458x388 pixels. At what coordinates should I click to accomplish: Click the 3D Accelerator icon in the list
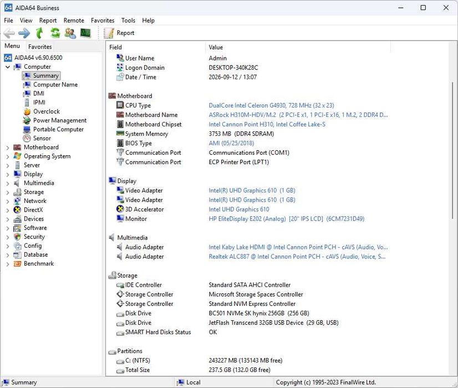pyautogui.click(x=120, y=209)
